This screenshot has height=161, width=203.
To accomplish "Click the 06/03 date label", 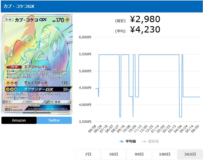I will click(195, 129).
